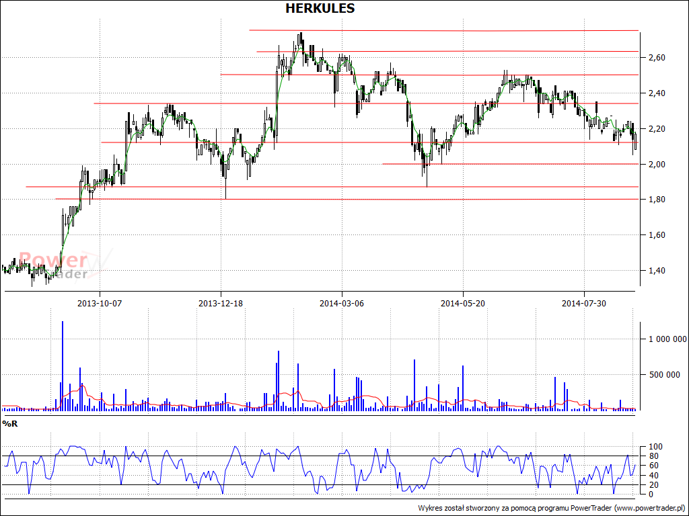
Task: Click the 2,20 price axis label
Action: point(657,129)
